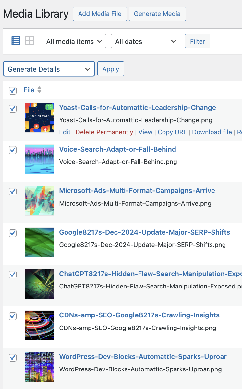Viewport: 242px width, 389px height.
Task: Click filename text Voice-Search-Adapt-or-Fall-Behind.png
Action: [x=118, y=162]
